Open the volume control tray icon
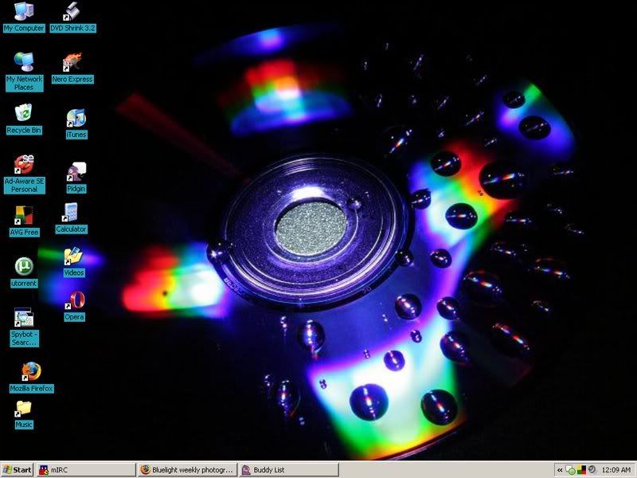This screenshot has height=478, width=637. 592,470
